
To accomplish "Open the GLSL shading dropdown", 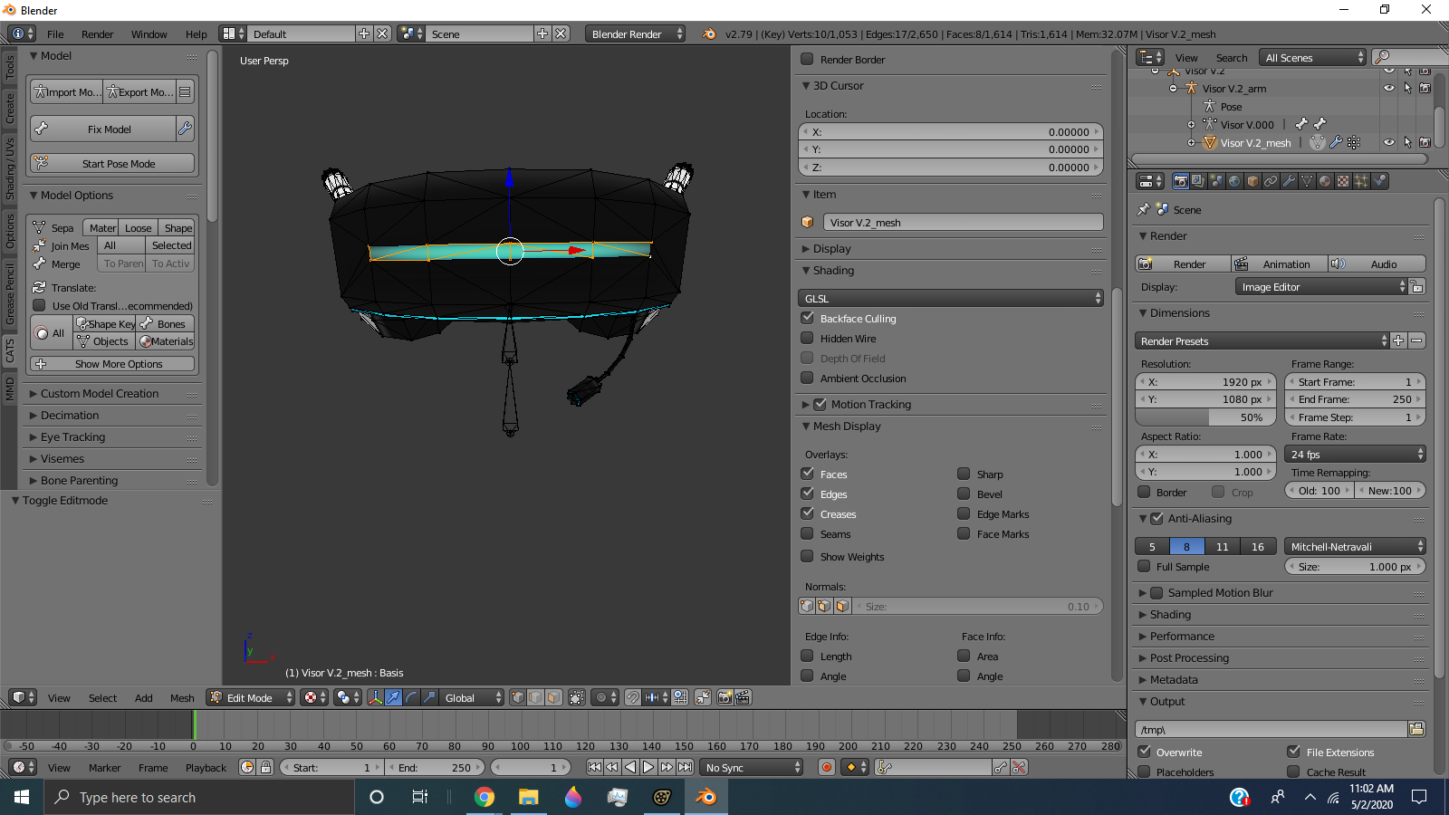I will coord(951,298).
